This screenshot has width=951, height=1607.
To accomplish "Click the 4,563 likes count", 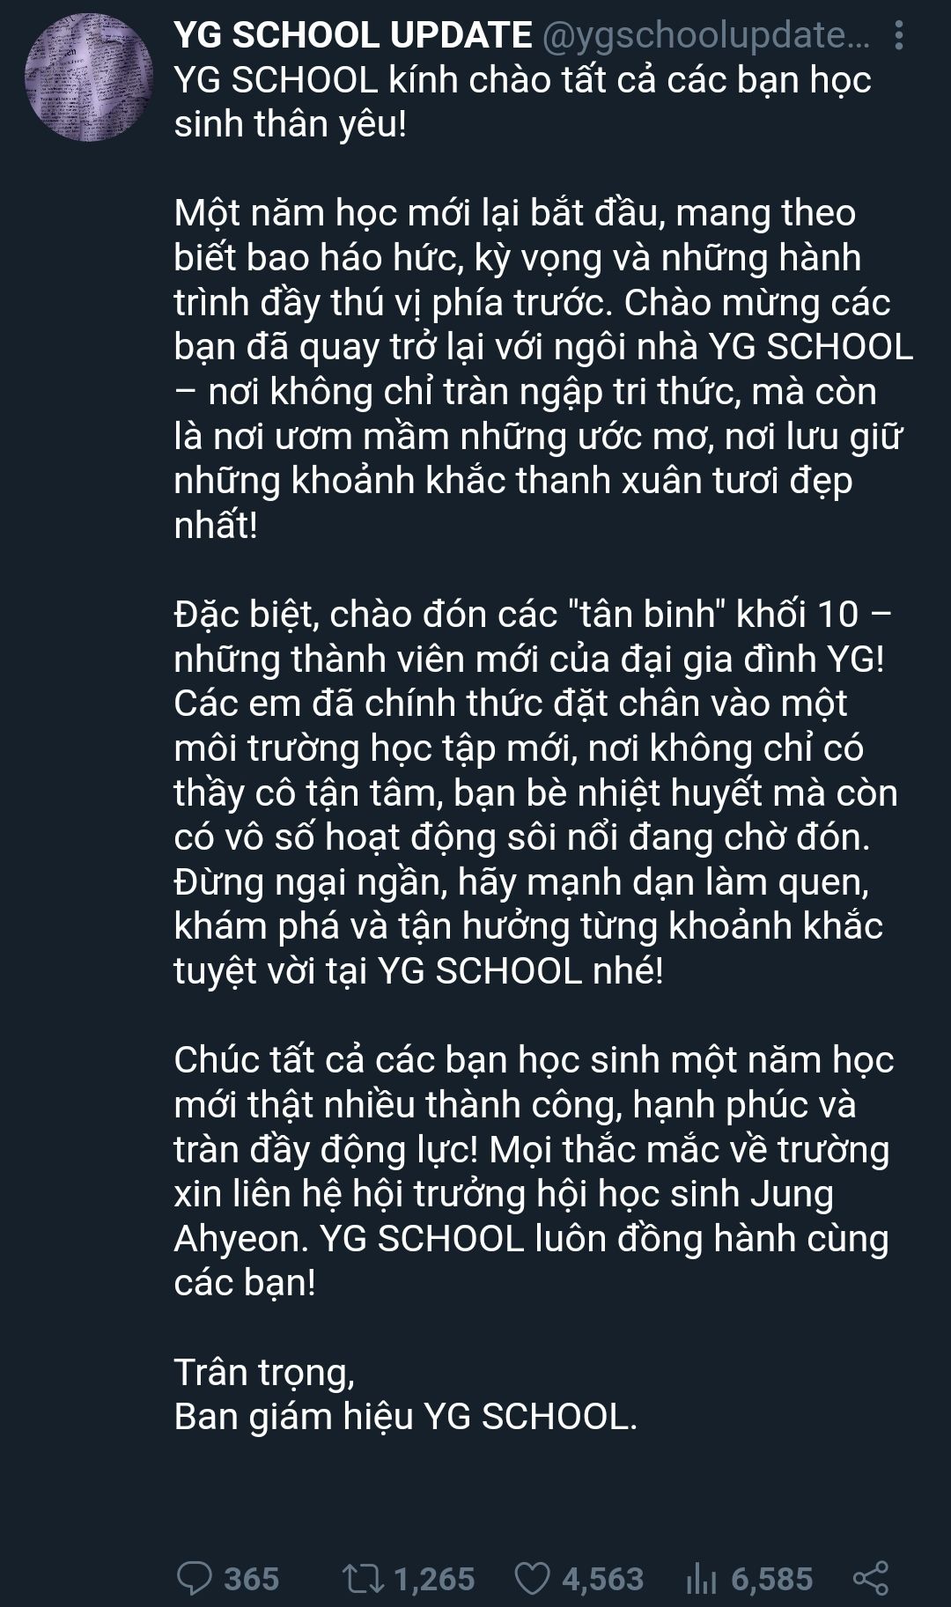I will [603, 1579].
